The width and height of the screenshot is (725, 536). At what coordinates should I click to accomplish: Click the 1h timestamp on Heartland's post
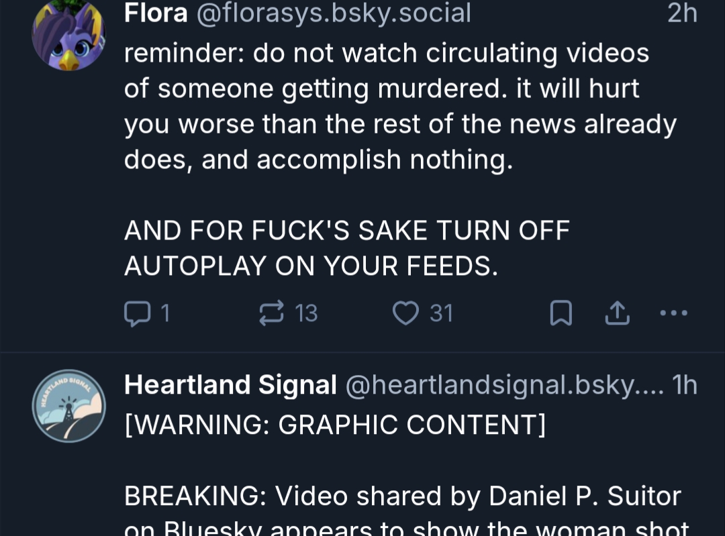[x=685, y=385]
